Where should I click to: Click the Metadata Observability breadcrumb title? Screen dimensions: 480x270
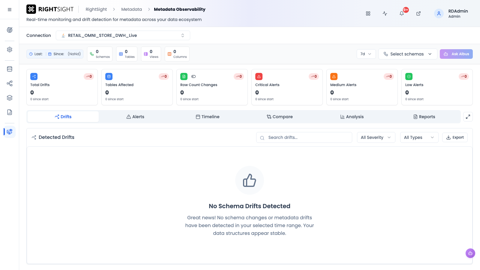click(180, 9)
